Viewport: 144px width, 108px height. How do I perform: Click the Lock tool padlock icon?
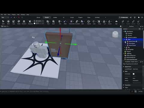[104, 21]
